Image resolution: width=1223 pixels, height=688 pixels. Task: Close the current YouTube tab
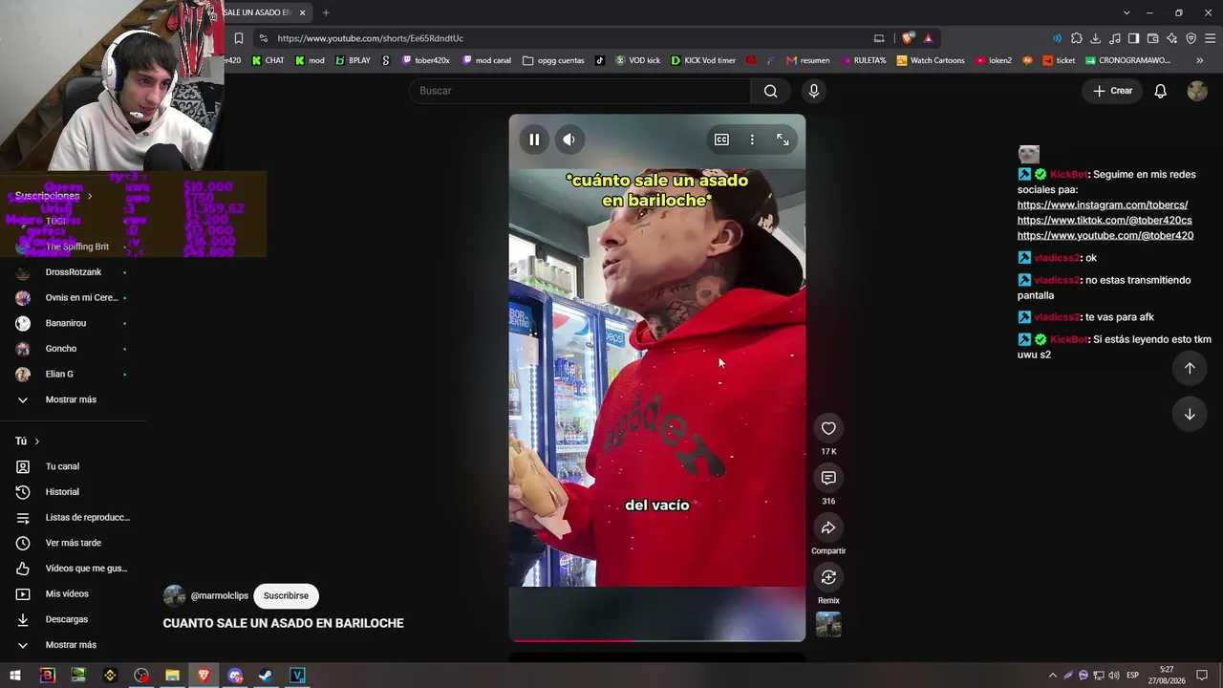coord(302,12)
